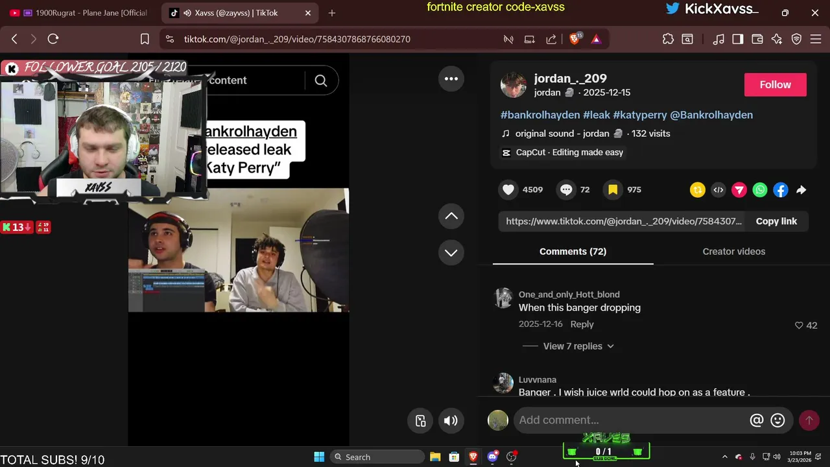
Task: Click the browser address bar URL
Action: point(297,40)
